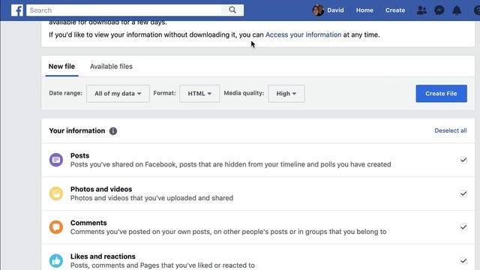Image resolution: width=480 pixels, height=270 pixels.
Task: Click the 'Comments' row title
Action: pos(88,223)
